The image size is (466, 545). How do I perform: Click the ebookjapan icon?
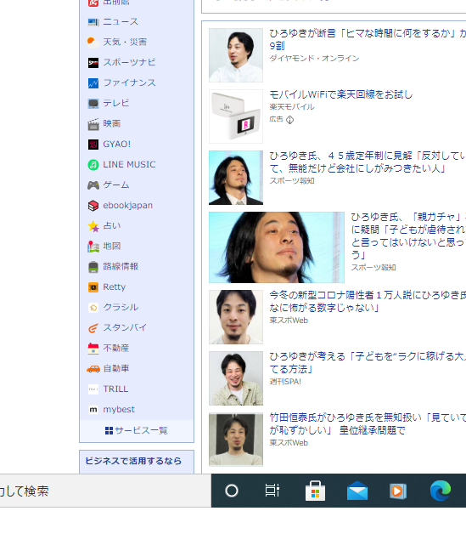click(x=93, y=206)
